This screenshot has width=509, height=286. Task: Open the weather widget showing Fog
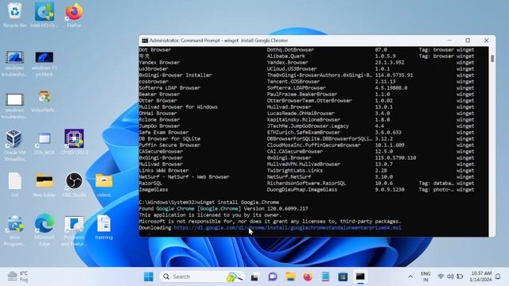pyautogui.click(x=18, y=276)
